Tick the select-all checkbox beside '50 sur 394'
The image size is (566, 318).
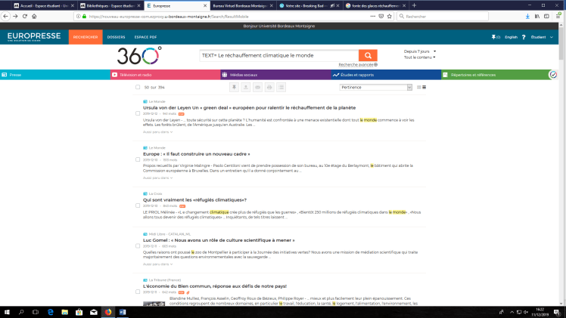click(137, 87)
